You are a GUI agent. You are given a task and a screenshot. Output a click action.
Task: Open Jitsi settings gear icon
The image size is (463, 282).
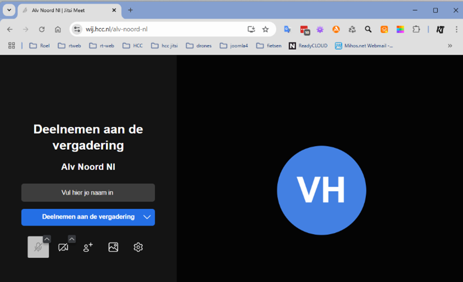(138, 247)
